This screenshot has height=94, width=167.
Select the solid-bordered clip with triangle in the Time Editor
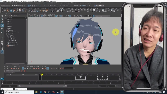(x=81, y=78)
